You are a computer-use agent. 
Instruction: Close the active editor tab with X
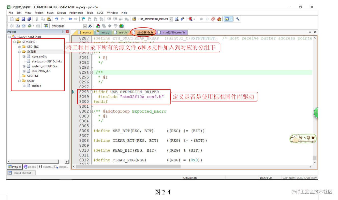coord(315,32)
